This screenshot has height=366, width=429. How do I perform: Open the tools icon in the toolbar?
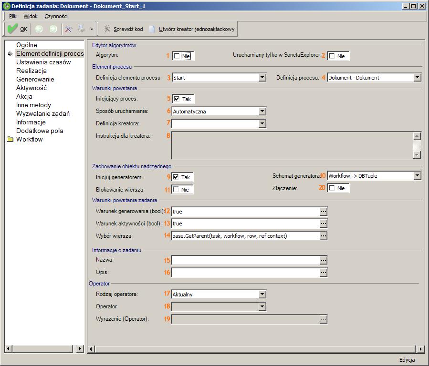(68, 29)
